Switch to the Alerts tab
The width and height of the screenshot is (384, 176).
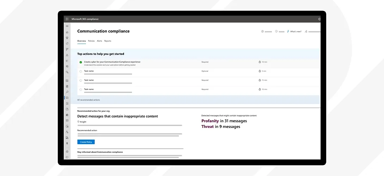pyautogui.click(x=99, y=41)
